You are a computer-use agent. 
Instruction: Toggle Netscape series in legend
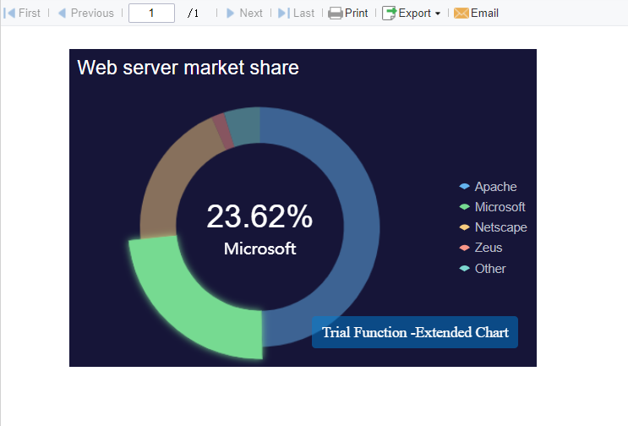(x=493, y=227)
